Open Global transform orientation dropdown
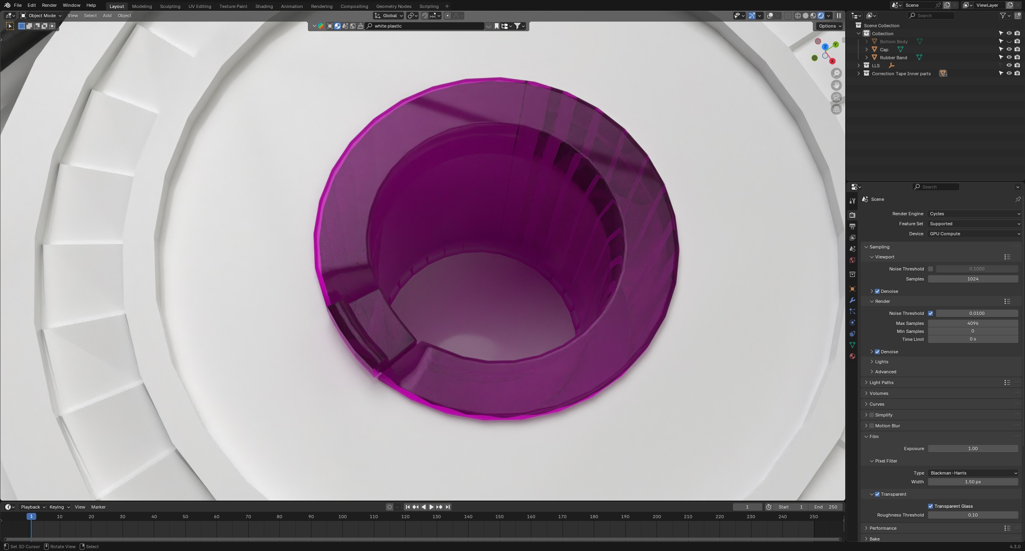Screen dimensions: 1025x551 click(x=388, y=16)
